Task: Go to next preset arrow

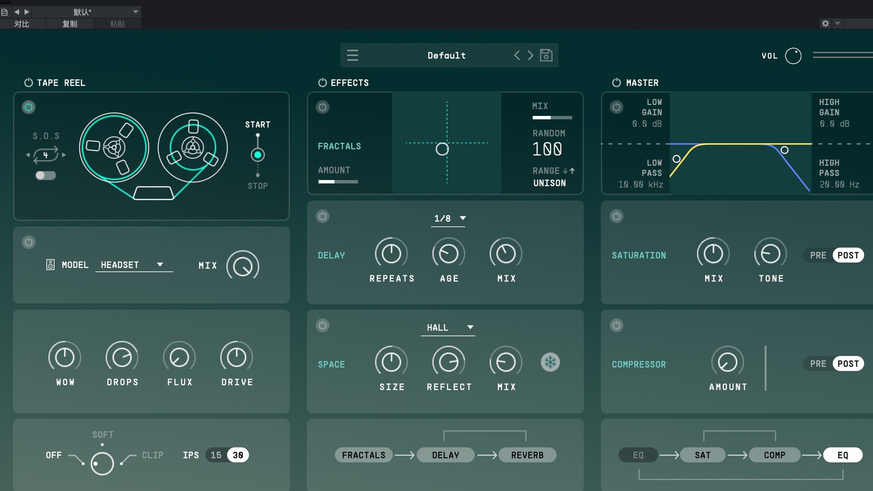Action: click(x=531, y=55)
